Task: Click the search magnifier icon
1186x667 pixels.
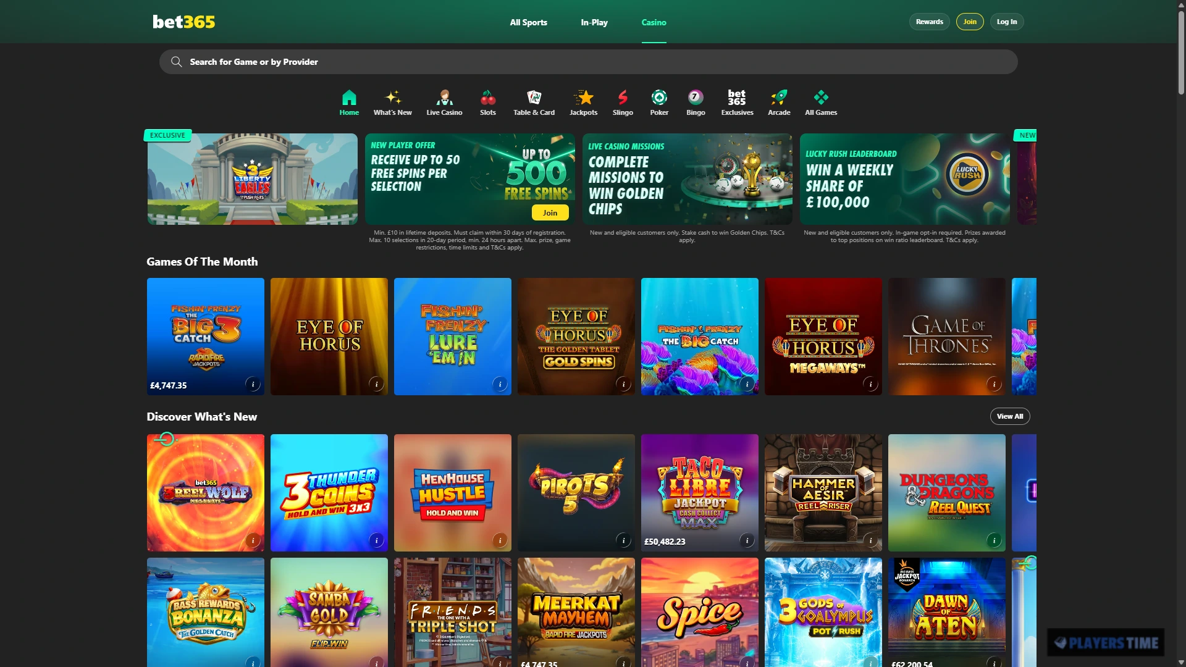Action: pyautogui.click(x=176, y=62)
